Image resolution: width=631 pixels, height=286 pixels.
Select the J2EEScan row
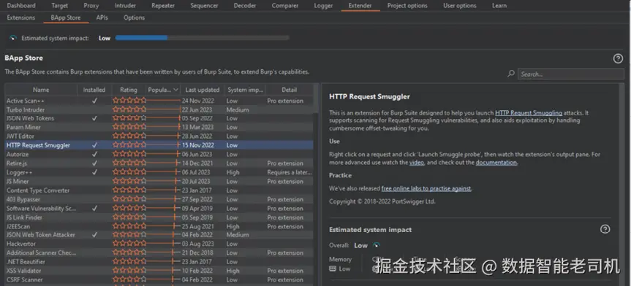pos(159,227)
